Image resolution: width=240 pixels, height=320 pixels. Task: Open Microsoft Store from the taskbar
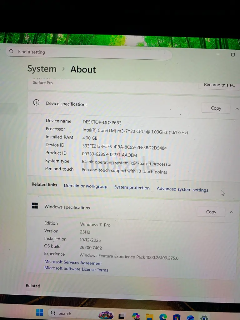coord(177,317)
